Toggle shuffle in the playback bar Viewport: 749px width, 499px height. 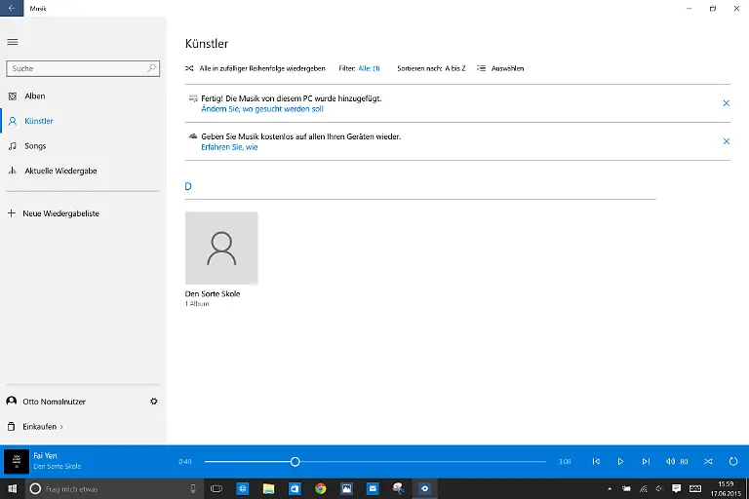point(708,461)
